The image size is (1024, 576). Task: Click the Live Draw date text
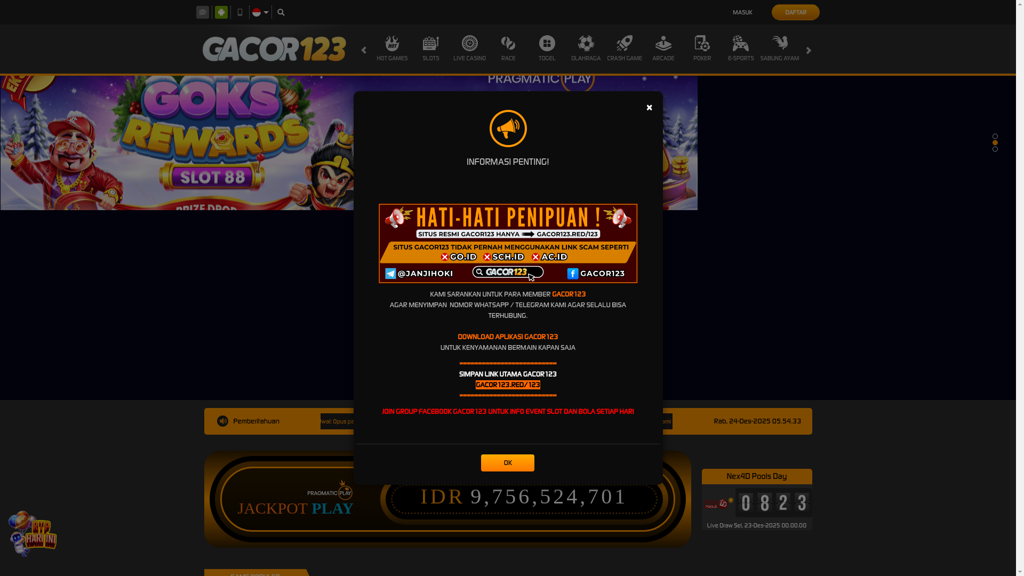click(x=756, y=525)
